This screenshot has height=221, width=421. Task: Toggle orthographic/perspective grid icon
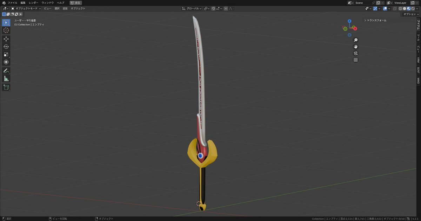[x=355, y=60]
